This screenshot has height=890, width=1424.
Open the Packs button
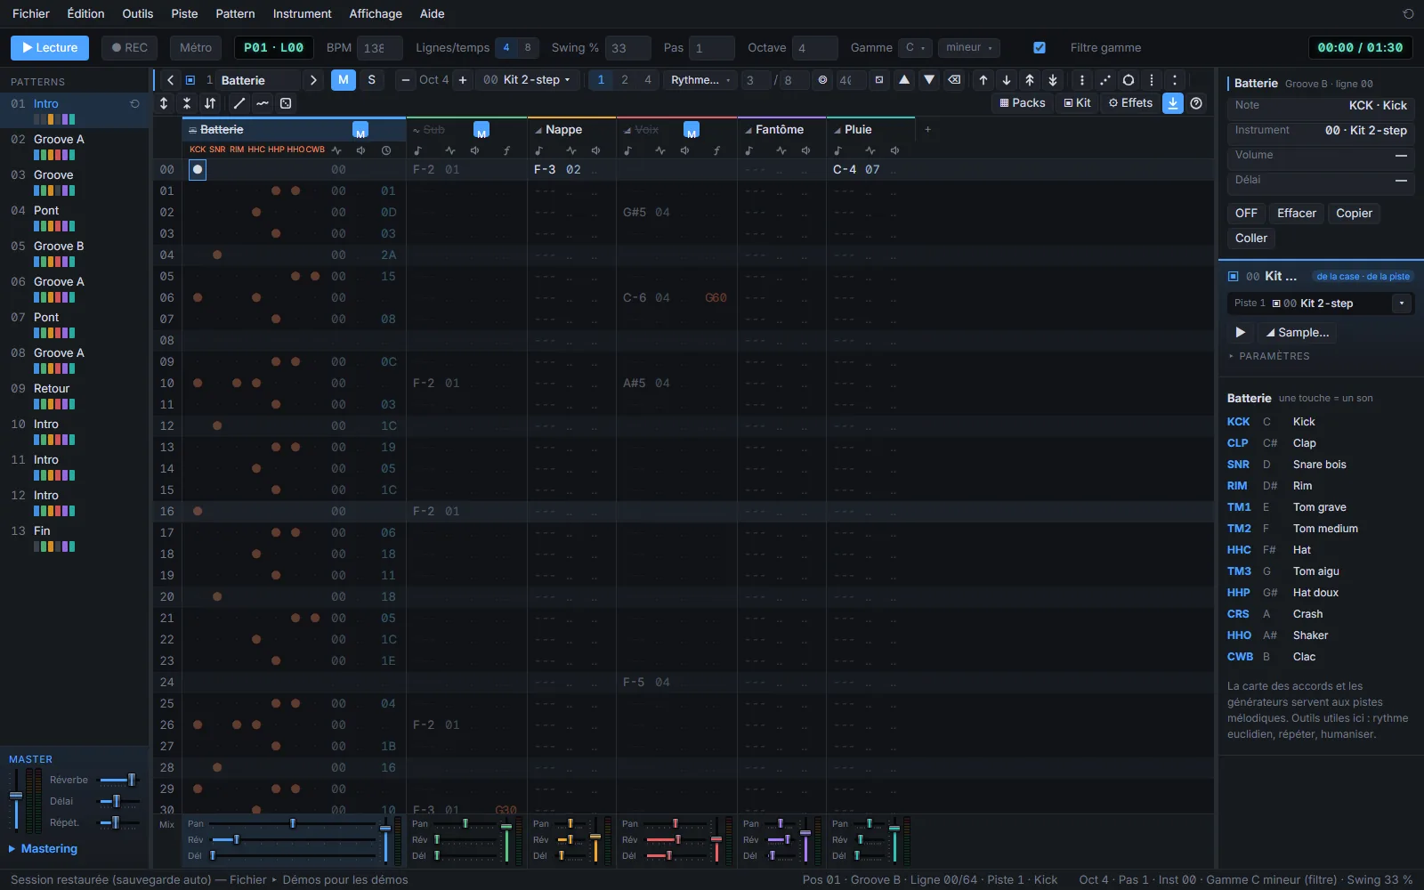pos(1023,103)
